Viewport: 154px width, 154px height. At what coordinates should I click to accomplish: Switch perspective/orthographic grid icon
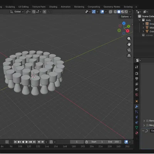point(129,55)
